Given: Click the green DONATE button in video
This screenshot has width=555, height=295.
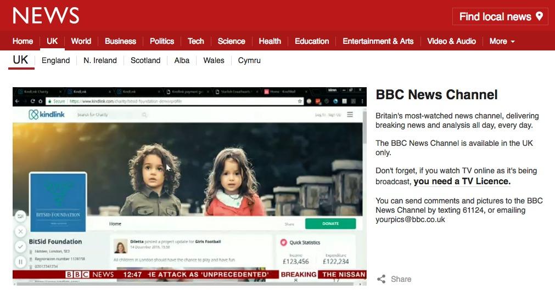Looking at the screenshot, I should tap(330, 224).
